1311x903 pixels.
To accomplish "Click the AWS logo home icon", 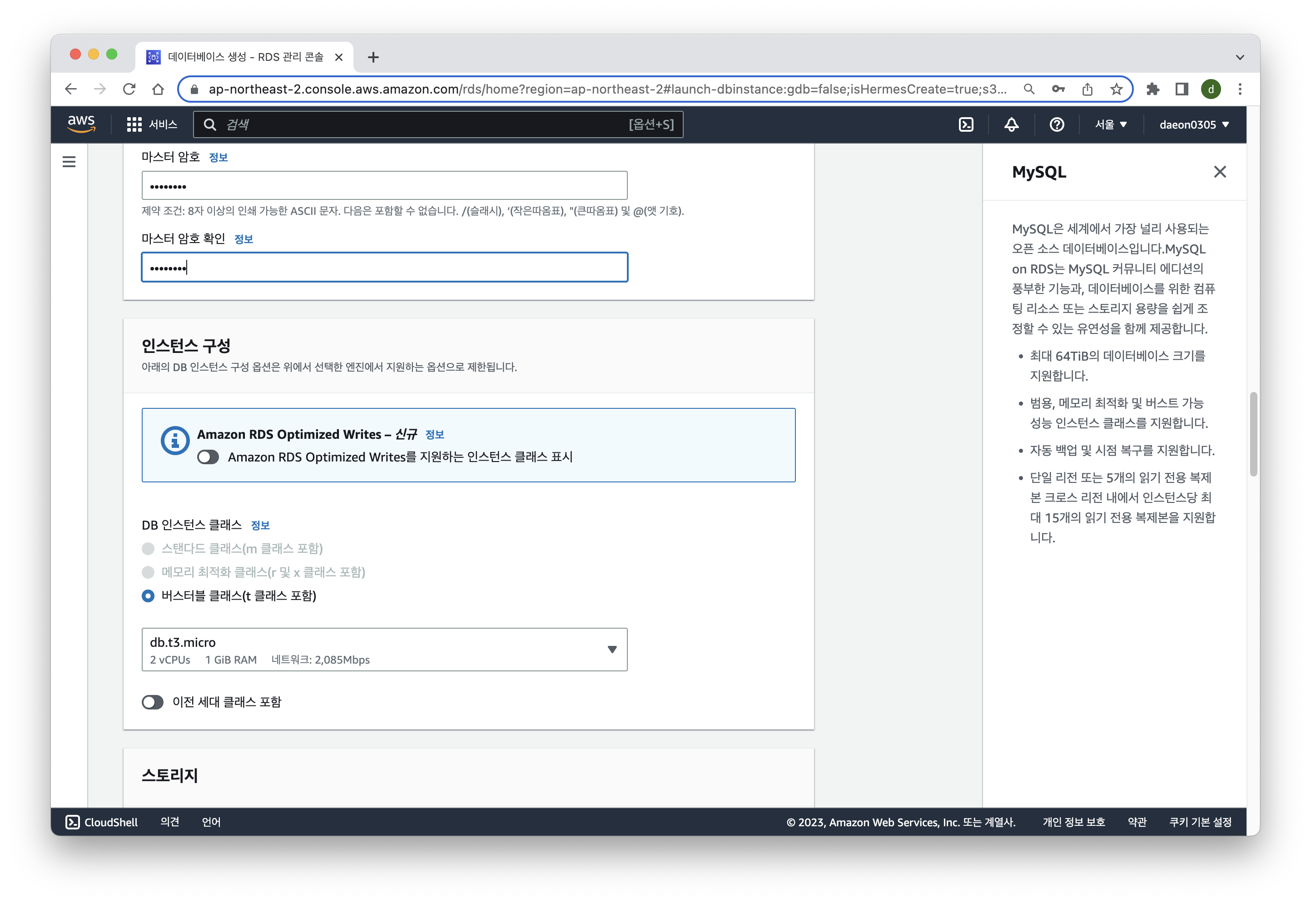I will point(81,124).
